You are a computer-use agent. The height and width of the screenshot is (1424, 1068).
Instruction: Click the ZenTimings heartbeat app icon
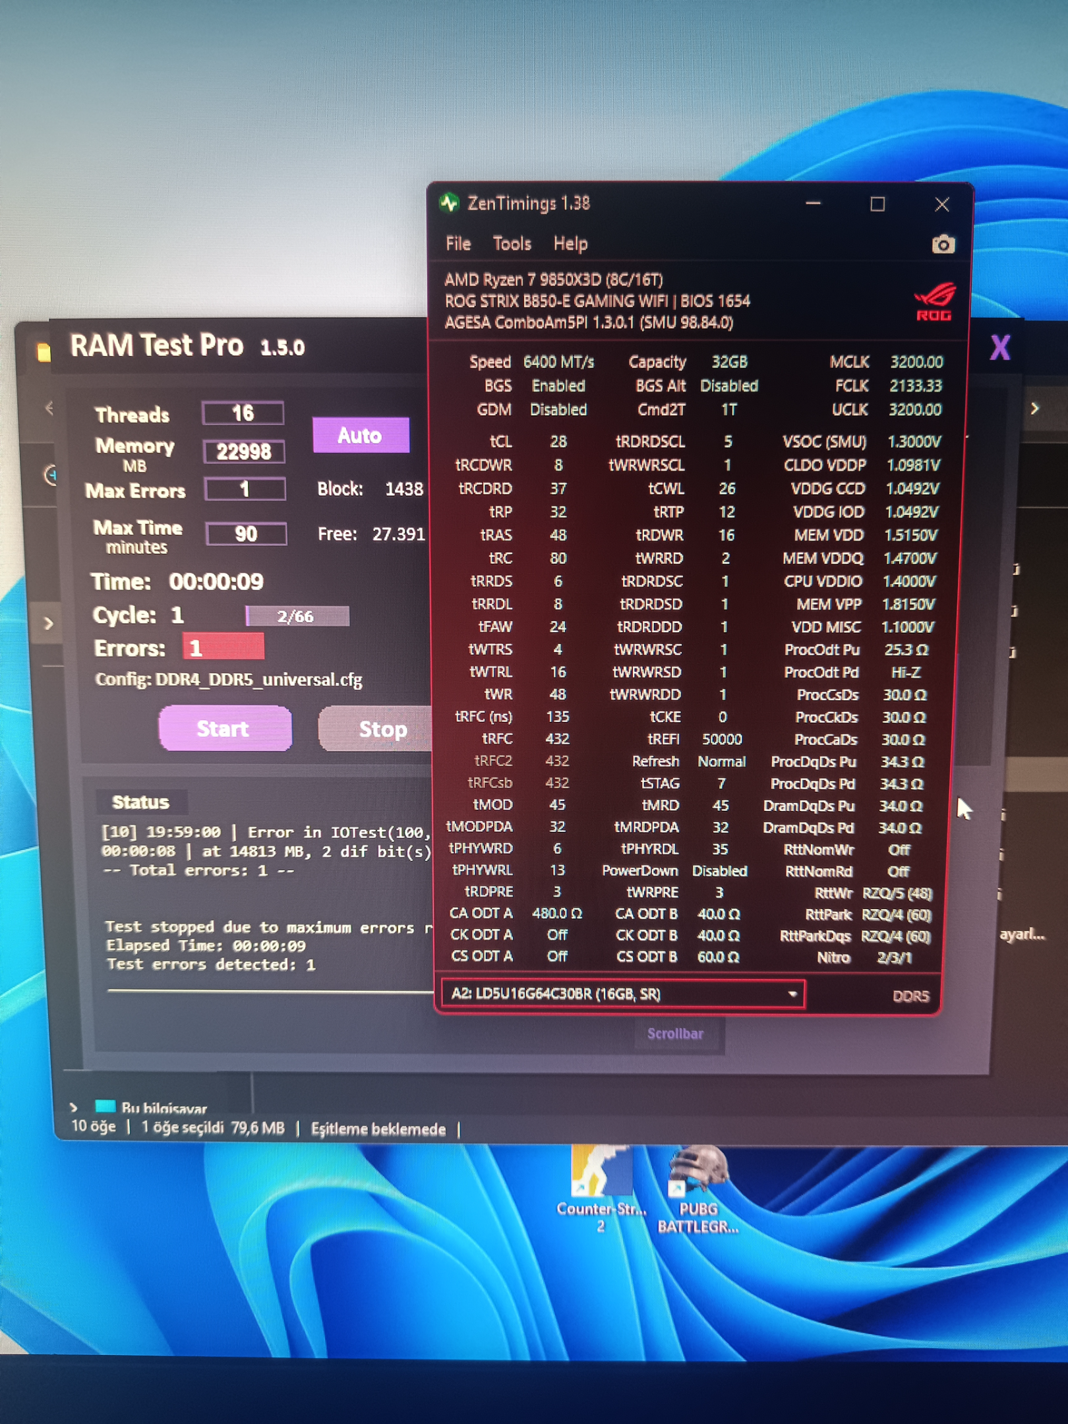[450, 203]
